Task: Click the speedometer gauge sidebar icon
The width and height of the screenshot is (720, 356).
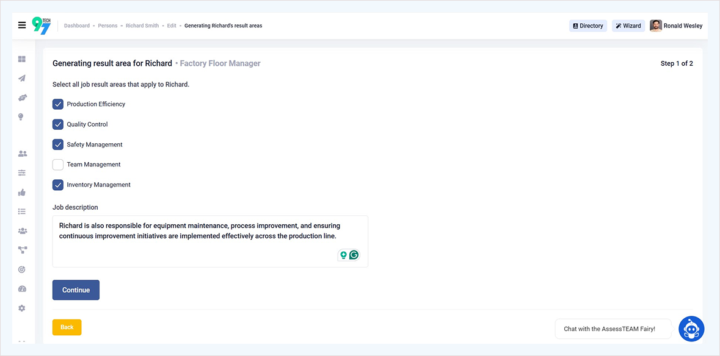Action: 22,289
